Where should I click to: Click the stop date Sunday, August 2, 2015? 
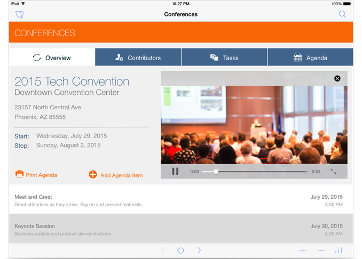68,145
